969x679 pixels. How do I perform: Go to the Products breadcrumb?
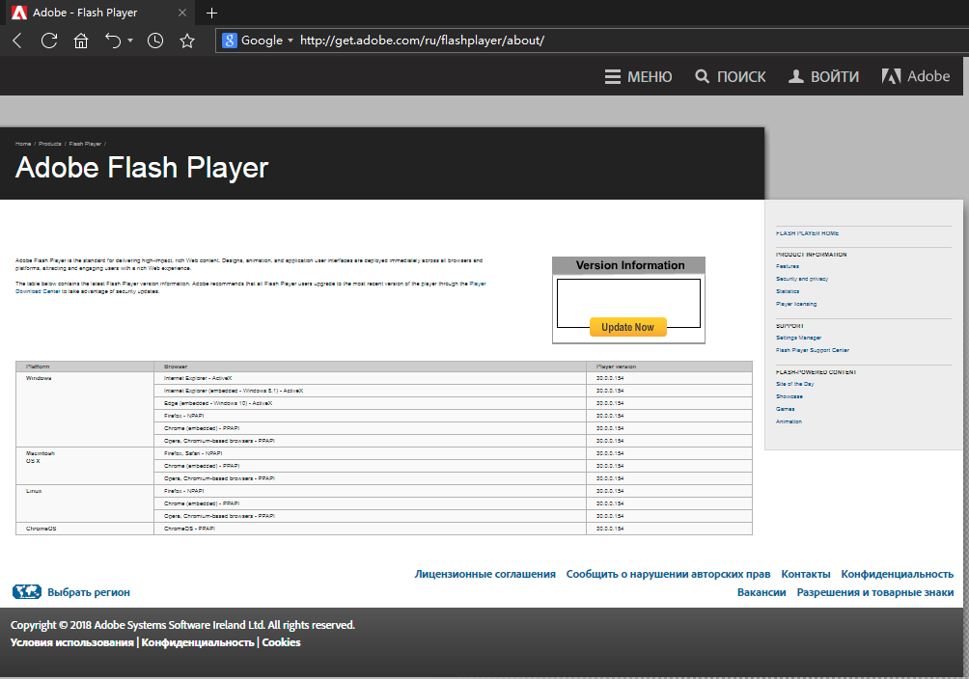[x=50, y=144]
